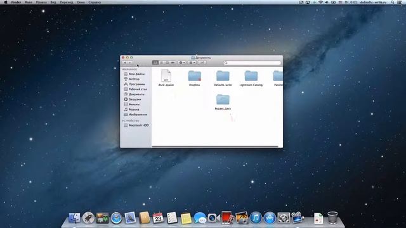Open Загрузки in sidebar

pyautogui.click(x=136, y=99)
